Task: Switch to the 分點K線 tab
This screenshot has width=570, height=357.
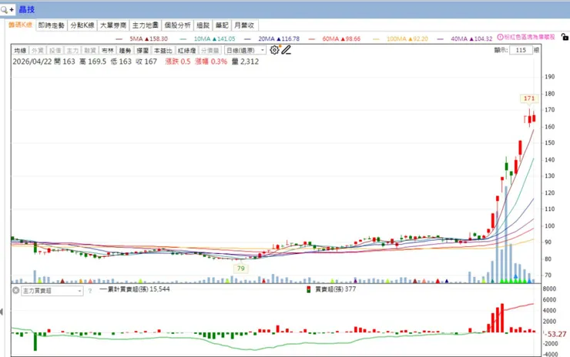Action: click(82, 25)
